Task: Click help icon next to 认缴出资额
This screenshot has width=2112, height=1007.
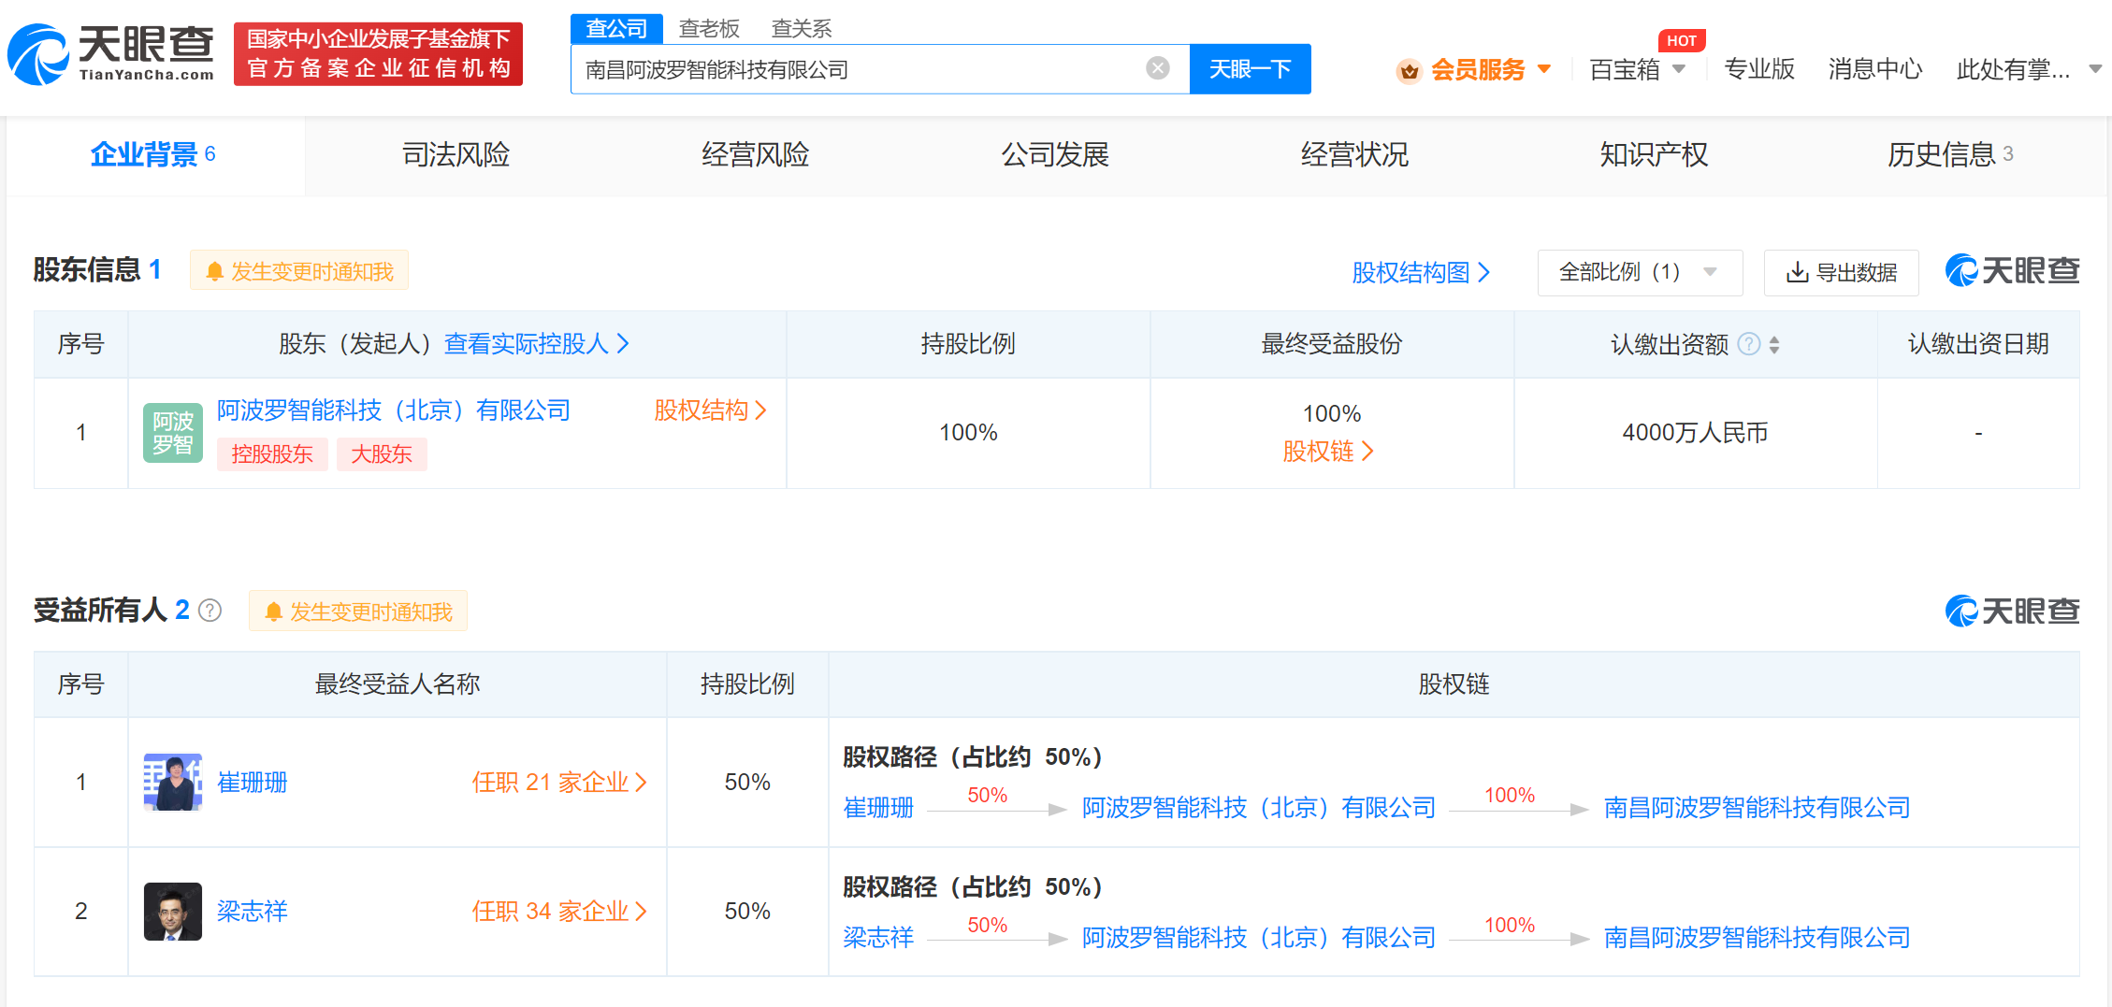Action: pyautogui.click(x=1748, y=344)
